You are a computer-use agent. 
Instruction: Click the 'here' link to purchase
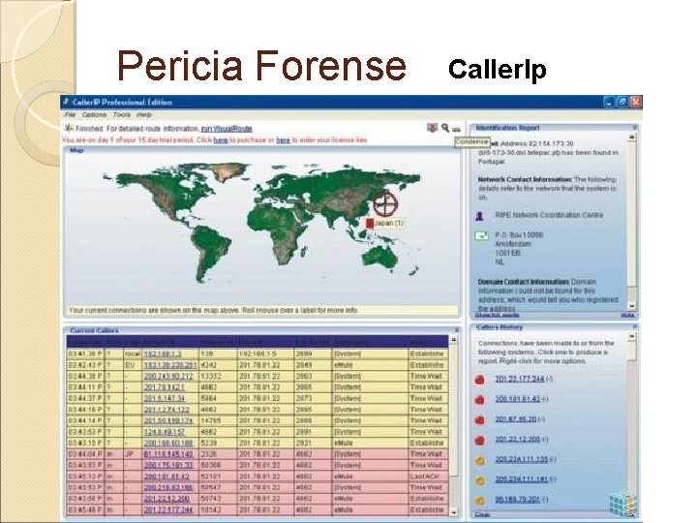pos(221,140)
